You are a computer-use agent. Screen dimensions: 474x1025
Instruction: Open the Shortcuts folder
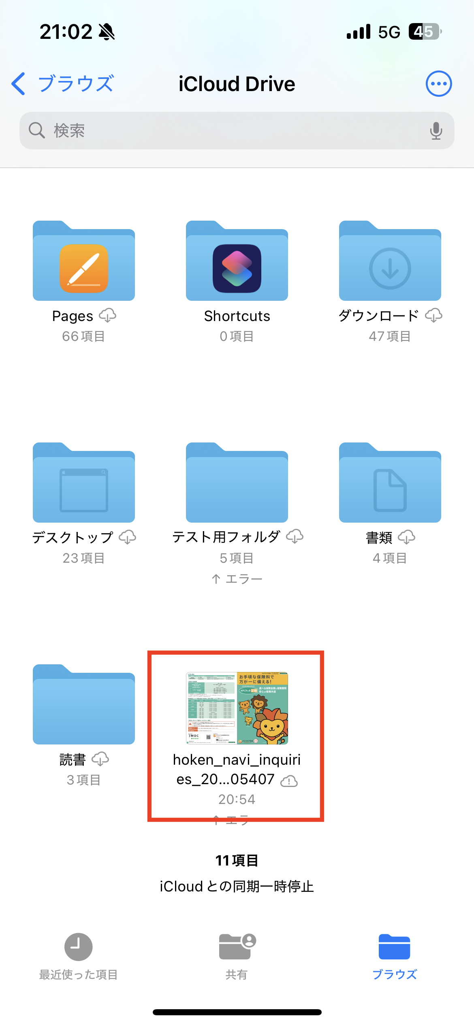click(237, 261)
